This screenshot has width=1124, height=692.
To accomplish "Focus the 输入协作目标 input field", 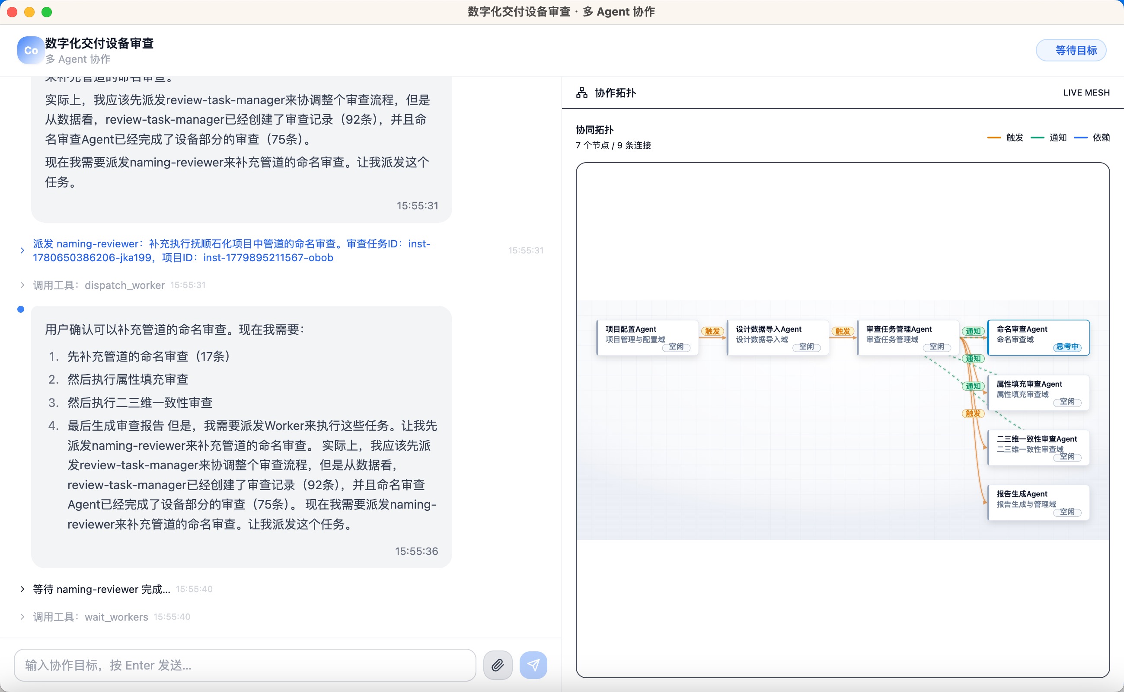I will (245, 665).
